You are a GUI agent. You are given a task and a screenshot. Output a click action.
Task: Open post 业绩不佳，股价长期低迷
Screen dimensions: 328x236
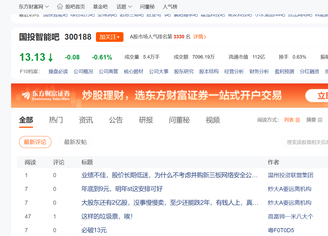[170, 175]
